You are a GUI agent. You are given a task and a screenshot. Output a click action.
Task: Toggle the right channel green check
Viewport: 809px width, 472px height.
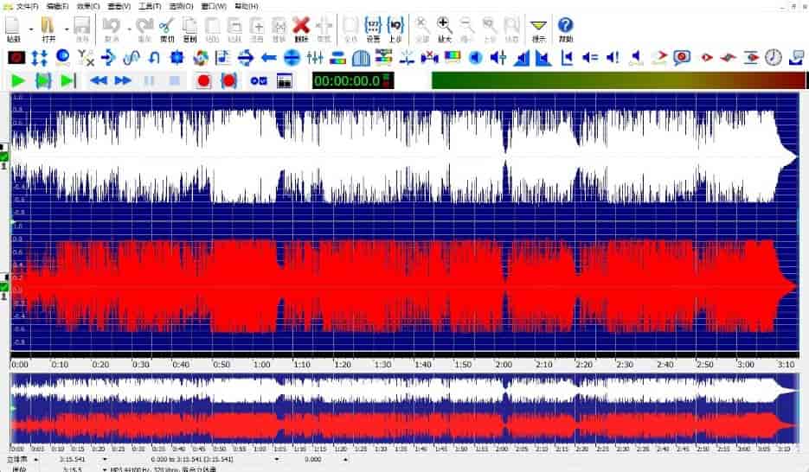coord(4,286)
